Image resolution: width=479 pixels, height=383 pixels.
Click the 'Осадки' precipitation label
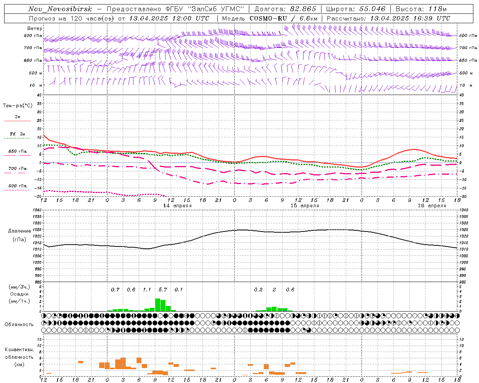pos(19,294)
